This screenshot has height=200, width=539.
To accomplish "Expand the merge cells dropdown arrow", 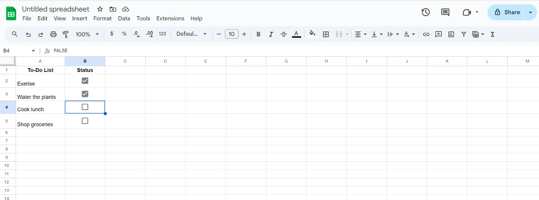I will point(347,34).
